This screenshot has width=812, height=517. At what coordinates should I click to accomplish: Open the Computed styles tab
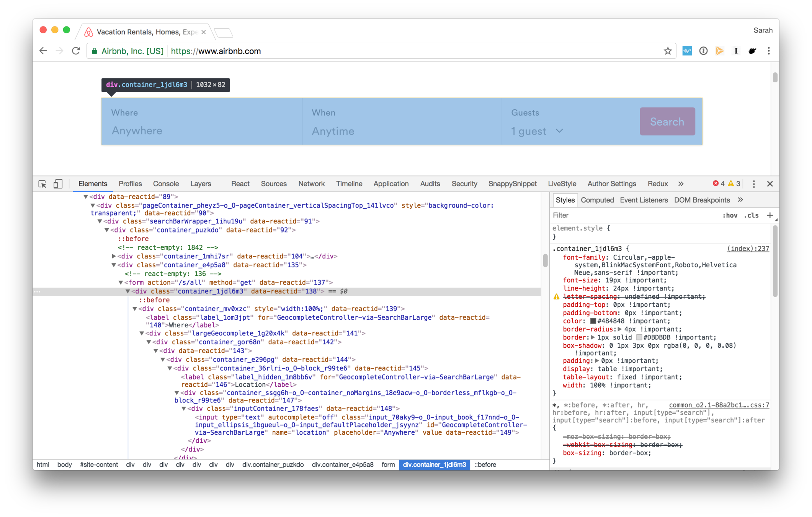coord(597,200)
